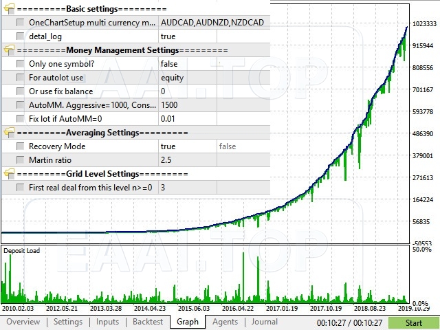Toggle the Recovery Mode checkbox
Viewport: 440px width, 330px height.
pyautogui.click(x=21, y=146)
